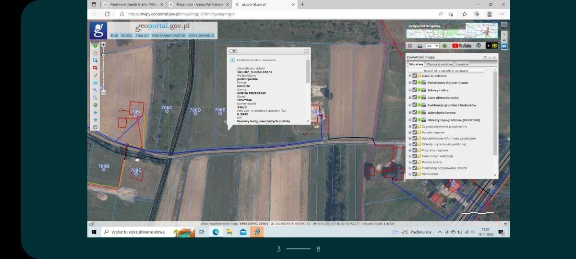Toggle Uzbrojenie terenu layer checkbox
Viewport: 576px width, 259px height.
coord(414,112)
